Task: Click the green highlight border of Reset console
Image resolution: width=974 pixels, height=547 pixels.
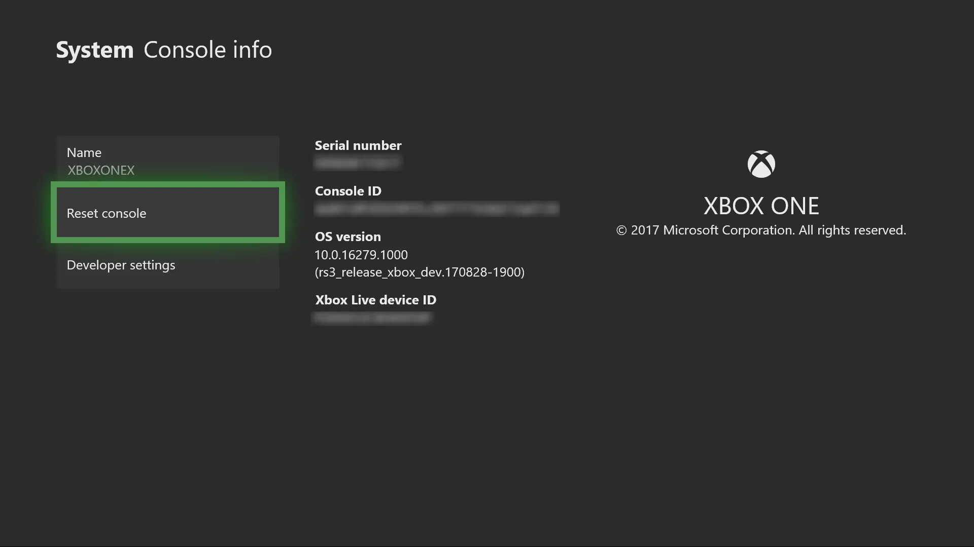Action: [167, 184]
